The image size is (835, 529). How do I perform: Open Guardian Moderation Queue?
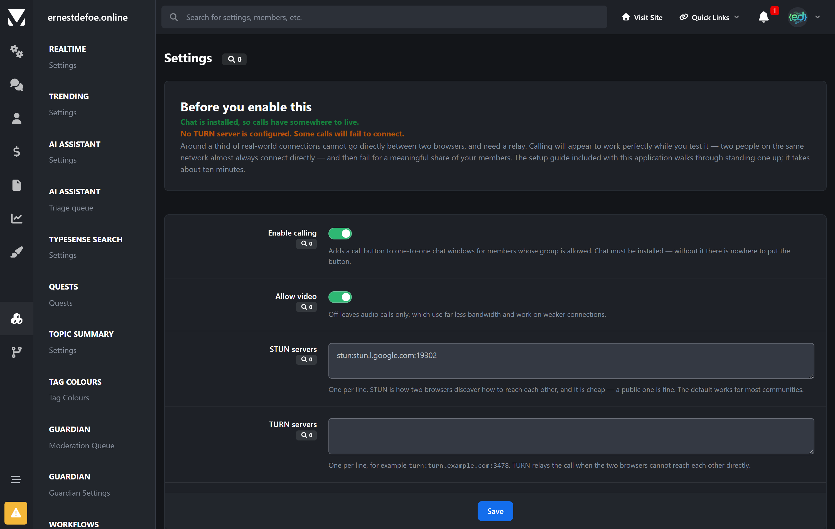(x=82, y=445)
